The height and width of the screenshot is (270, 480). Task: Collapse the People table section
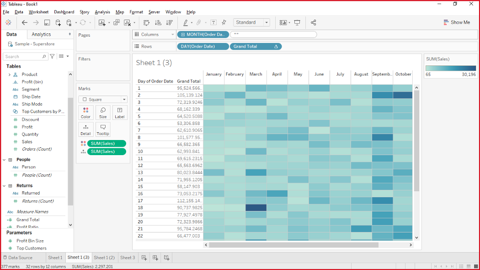[4, 160]
